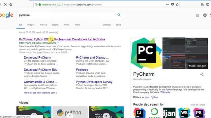The width and height of the screenshot is (211, 118).
Task: Play first PyCharm video thumbnail
Action: 34,112
